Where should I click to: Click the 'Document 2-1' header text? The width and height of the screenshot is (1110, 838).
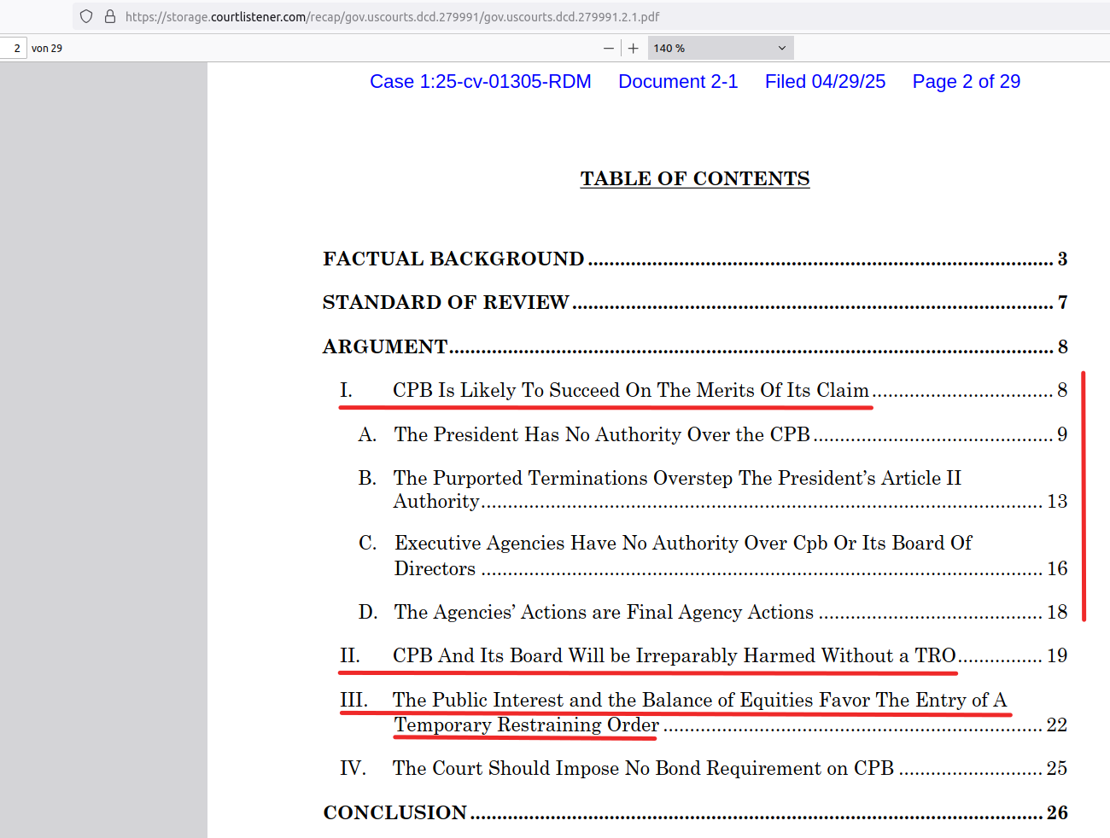click(678, 82)
